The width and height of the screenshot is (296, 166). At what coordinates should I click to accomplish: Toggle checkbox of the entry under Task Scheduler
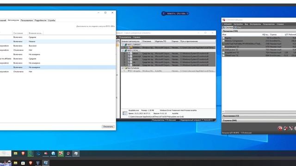[x=129, y=71]
